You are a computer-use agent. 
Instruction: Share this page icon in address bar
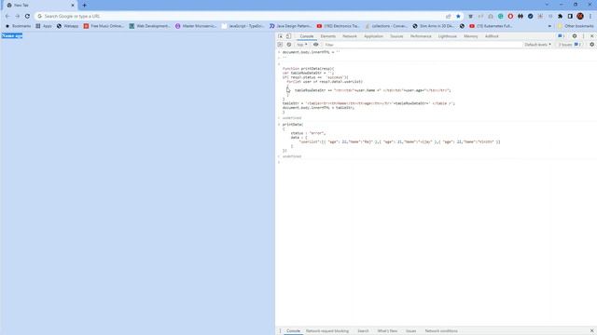point(448,17)
